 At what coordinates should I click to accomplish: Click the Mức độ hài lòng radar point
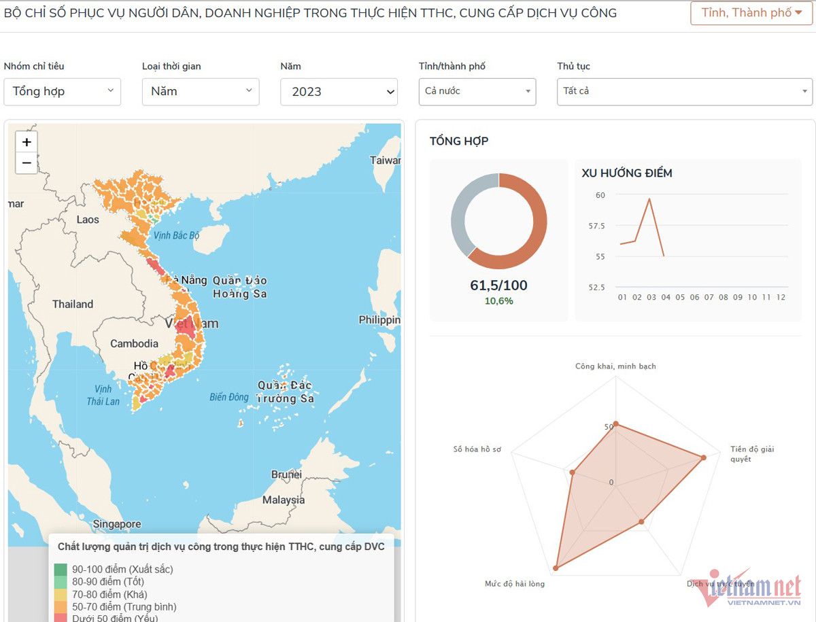point(556,567)
